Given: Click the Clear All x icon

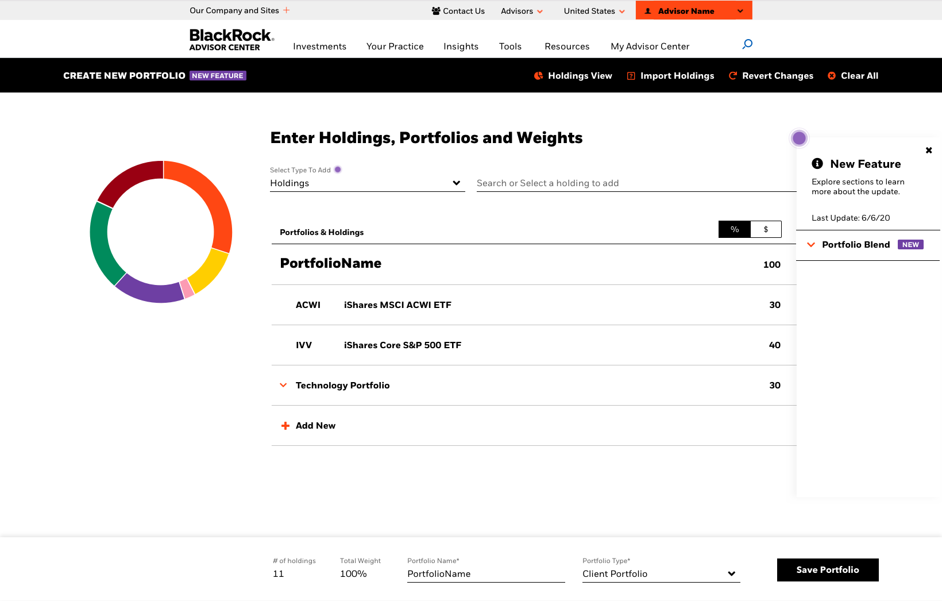Looking at the screenshot, I should click(832, 76).
